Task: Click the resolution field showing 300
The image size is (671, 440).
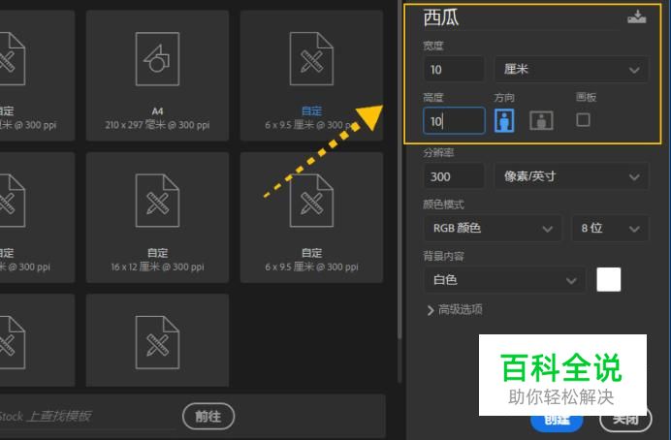Action: pyautogui.click(x=454, y=176)
